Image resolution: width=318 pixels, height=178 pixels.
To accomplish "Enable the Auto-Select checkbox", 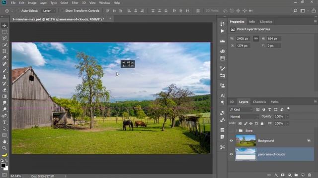I will click(18, 10).
